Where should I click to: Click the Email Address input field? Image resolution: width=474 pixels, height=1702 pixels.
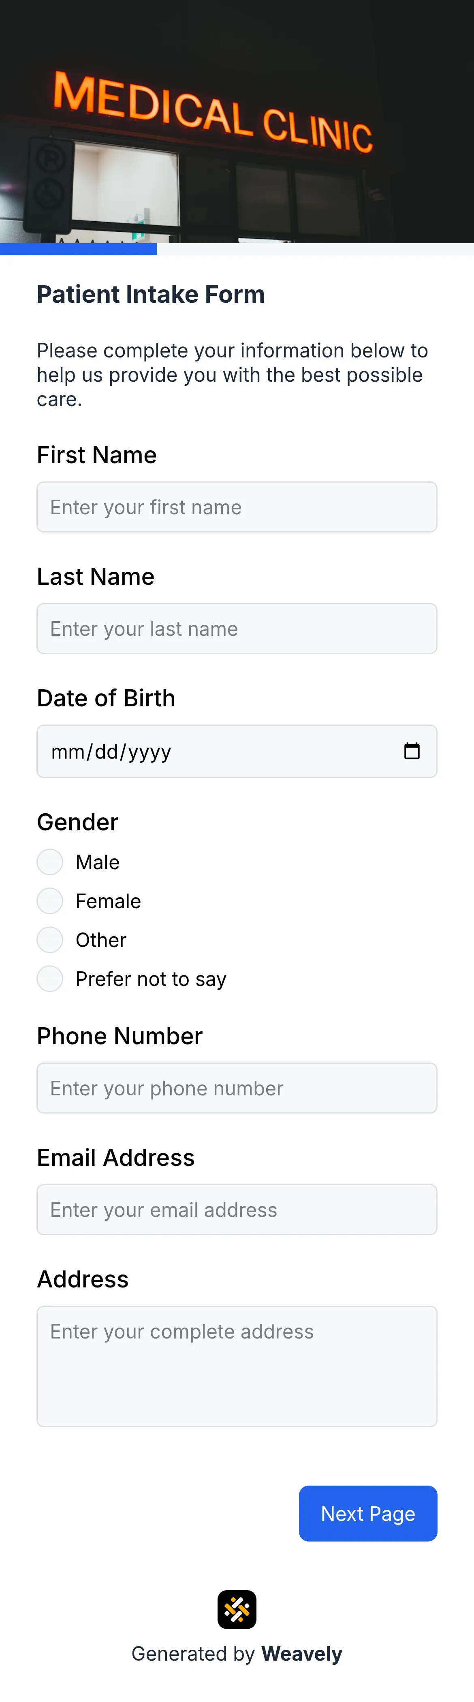tap(237, 1209)
